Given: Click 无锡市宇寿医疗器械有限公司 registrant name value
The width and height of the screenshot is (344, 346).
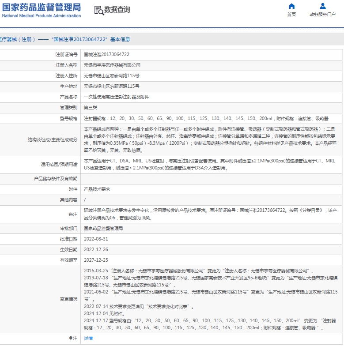Looking at the screenshot, I should coord(112,65).
